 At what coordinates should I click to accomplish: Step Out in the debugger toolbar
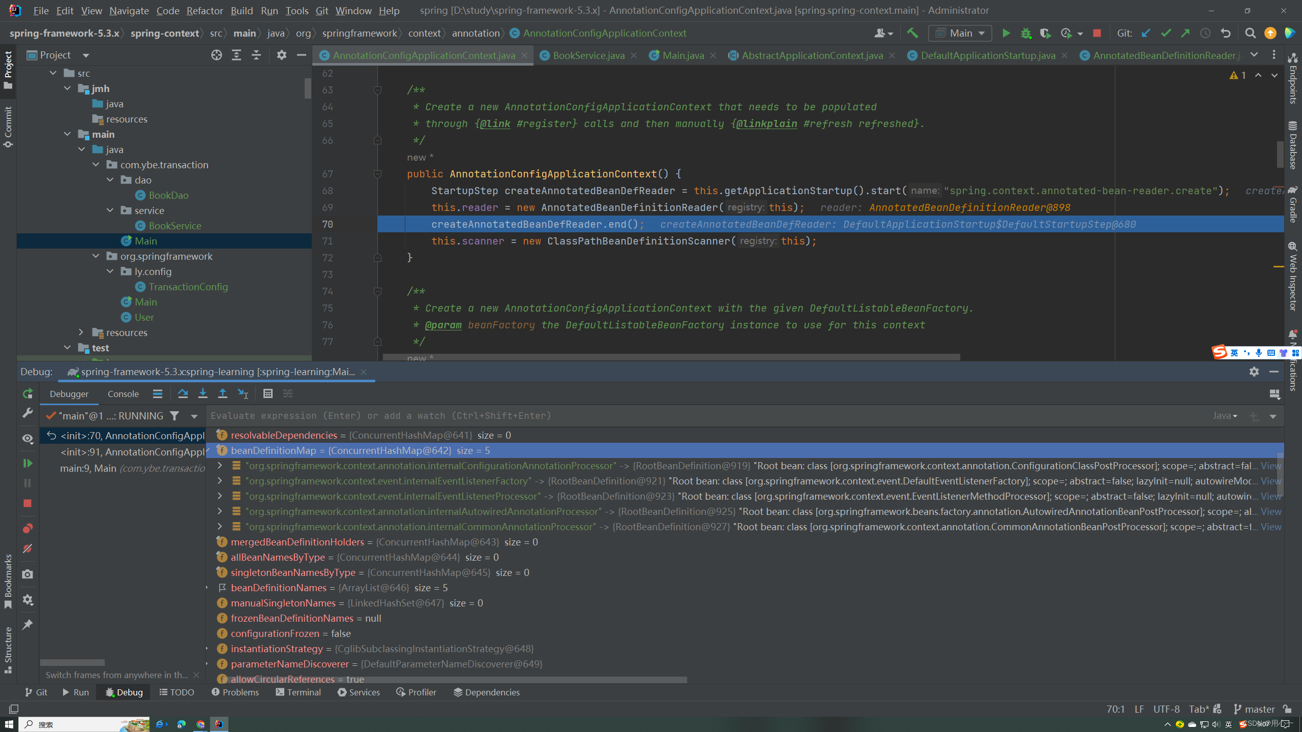click(223, 393)
